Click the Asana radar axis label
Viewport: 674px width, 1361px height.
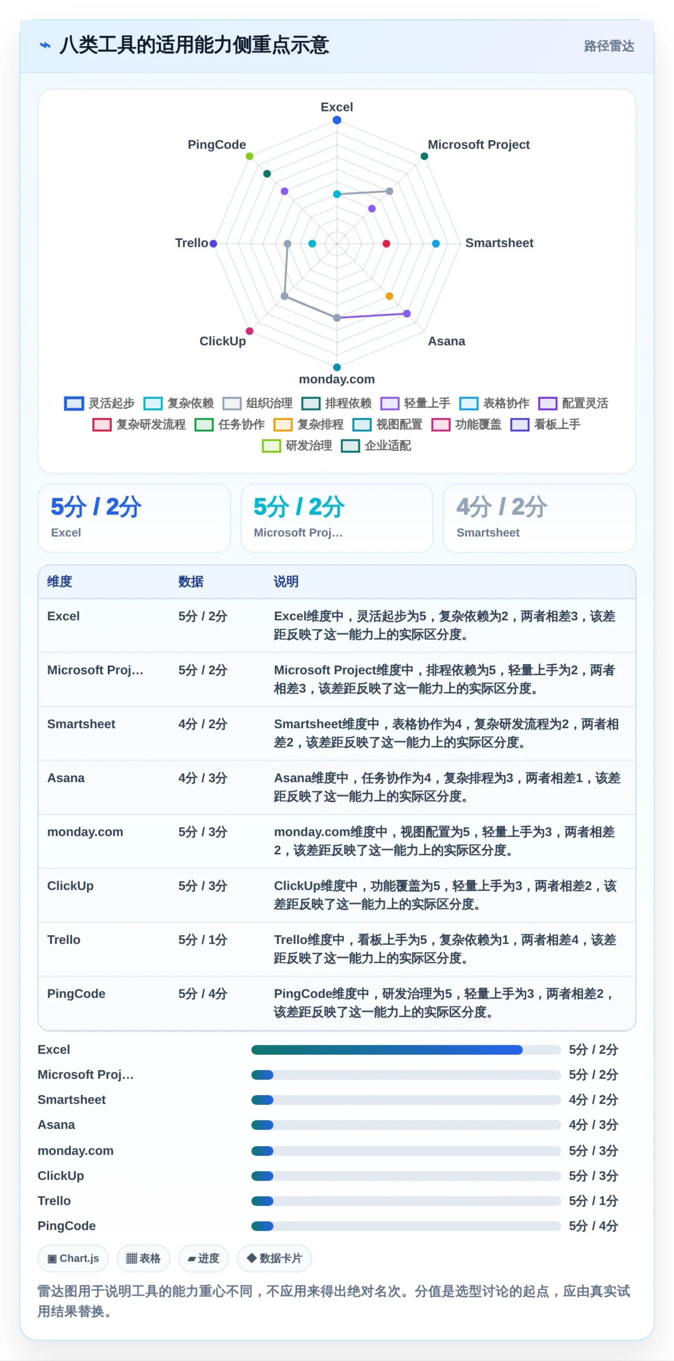(446, 341)
